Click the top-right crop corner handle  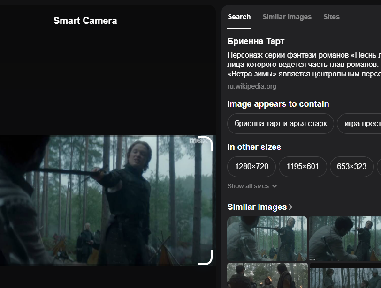point(206,143)
